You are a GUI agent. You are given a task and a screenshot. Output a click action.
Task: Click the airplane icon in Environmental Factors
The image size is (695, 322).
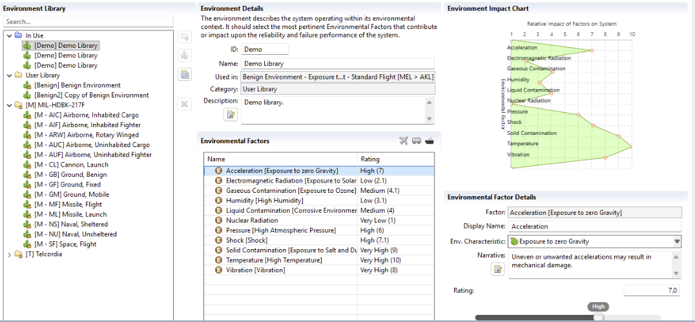pos(403,141)
